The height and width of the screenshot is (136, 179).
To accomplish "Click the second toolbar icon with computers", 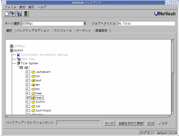I will (13, 14).
